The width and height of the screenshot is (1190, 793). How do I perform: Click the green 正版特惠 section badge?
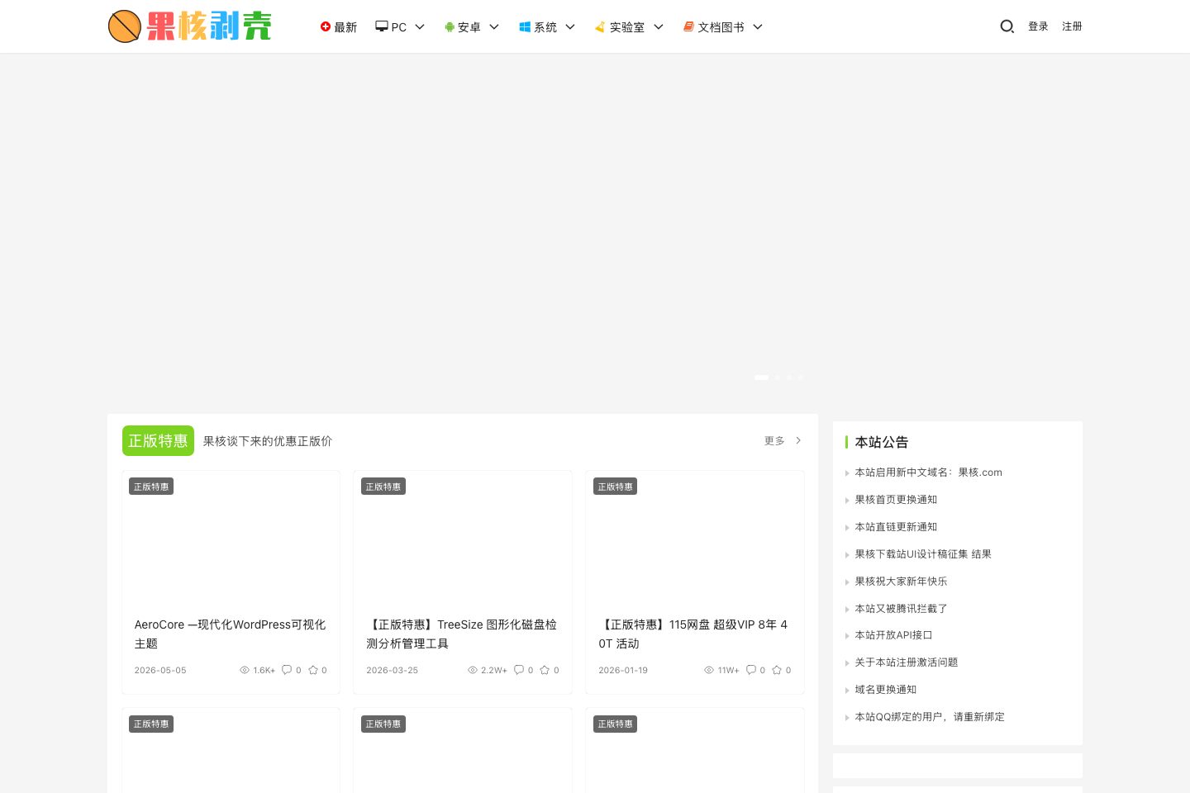(x=158, y=441)
